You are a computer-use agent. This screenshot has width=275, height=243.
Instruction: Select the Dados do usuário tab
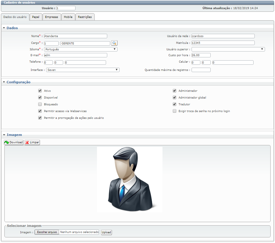(x=15, y=17)
